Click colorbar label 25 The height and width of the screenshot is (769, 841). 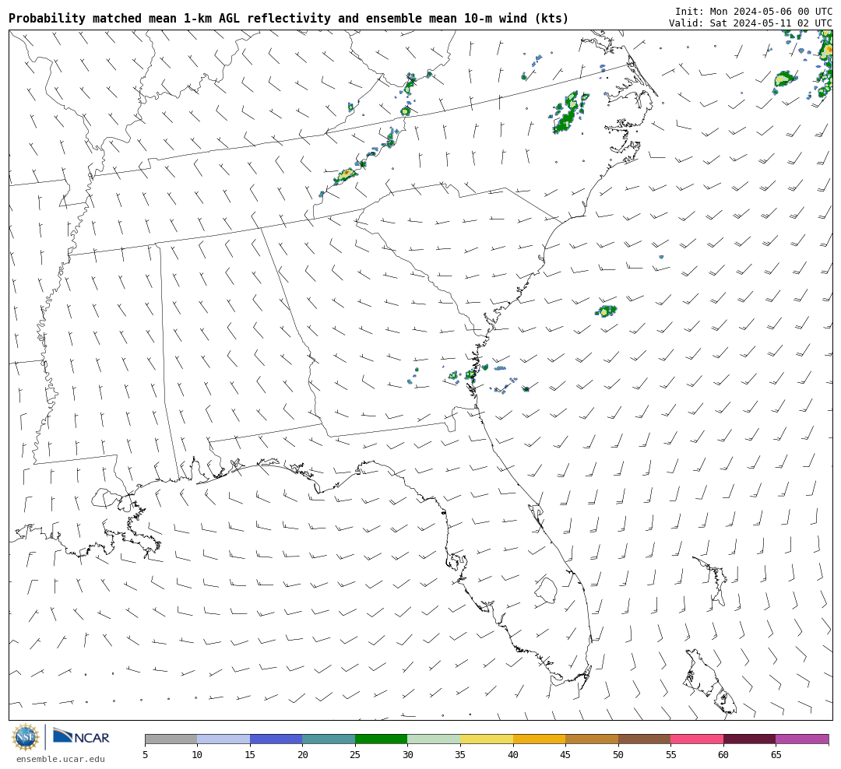click(x=355, y=754)
